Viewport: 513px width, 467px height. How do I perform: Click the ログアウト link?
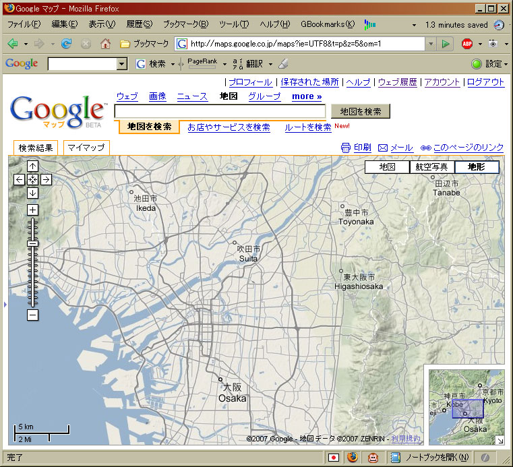click(485, 82)
